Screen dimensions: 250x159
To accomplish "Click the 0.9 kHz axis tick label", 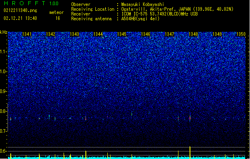I will [3, 91].
